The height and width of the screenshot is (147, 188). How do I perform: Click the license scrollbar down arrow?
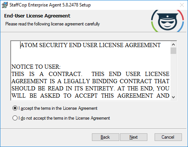pos(173,97)
